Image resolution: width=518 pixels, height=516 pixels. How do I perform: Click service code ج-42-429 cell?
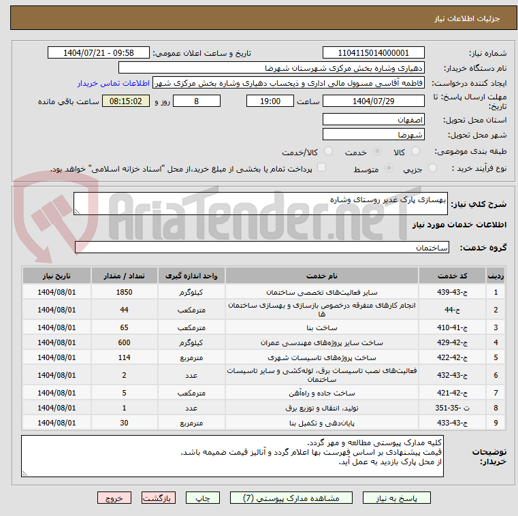(x=452, y=342)
